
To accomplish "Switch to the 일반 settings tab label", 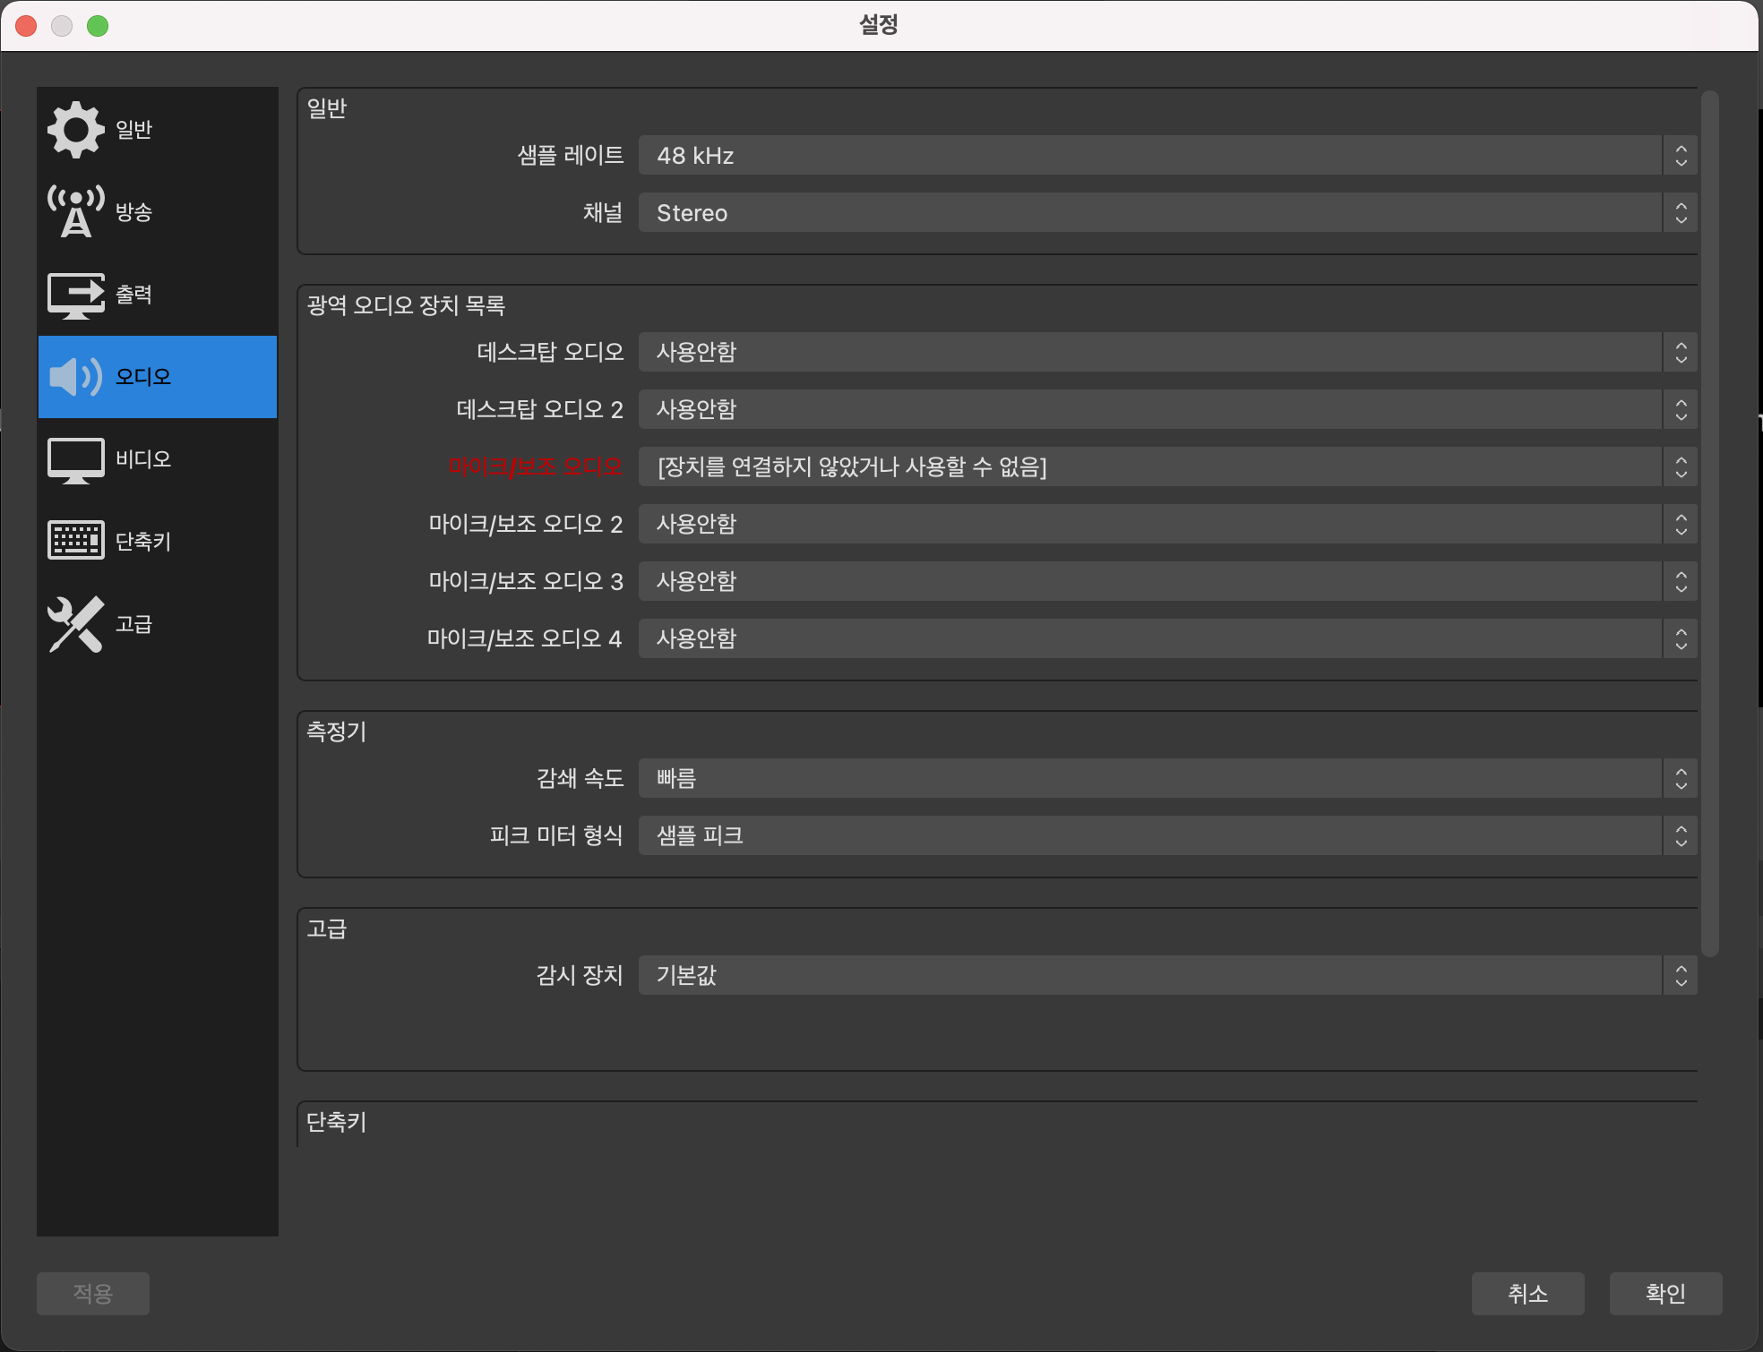I will [x=133, y=130].
